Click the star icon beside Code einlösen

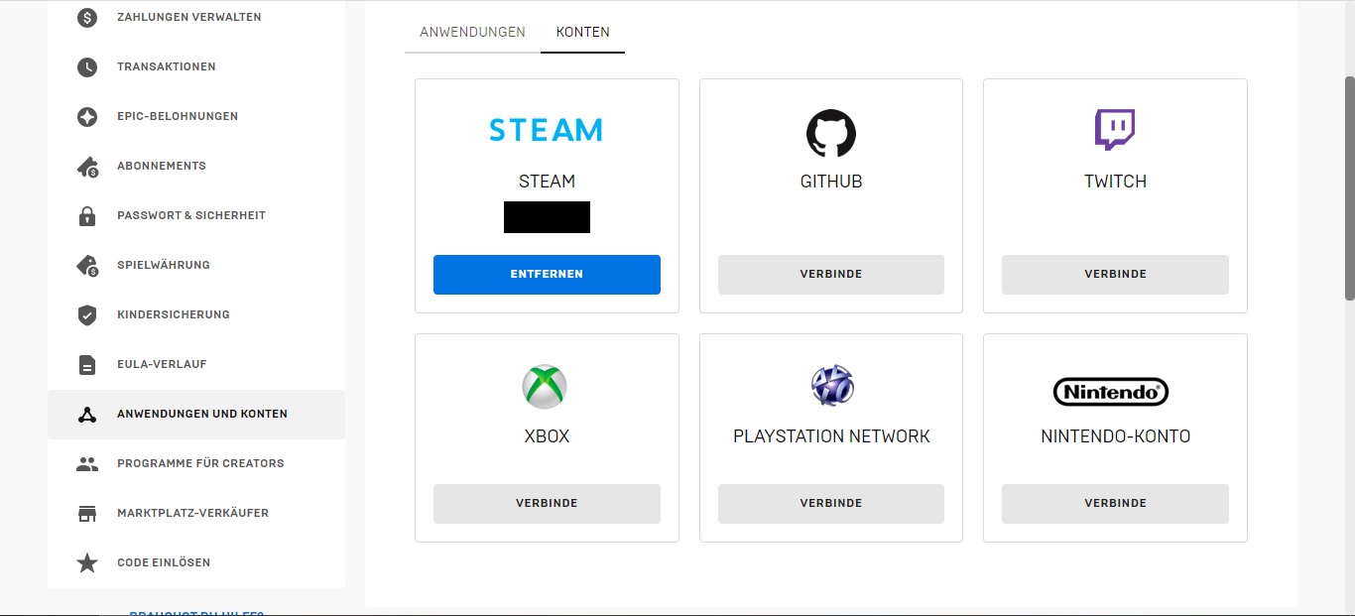(87, 562)
